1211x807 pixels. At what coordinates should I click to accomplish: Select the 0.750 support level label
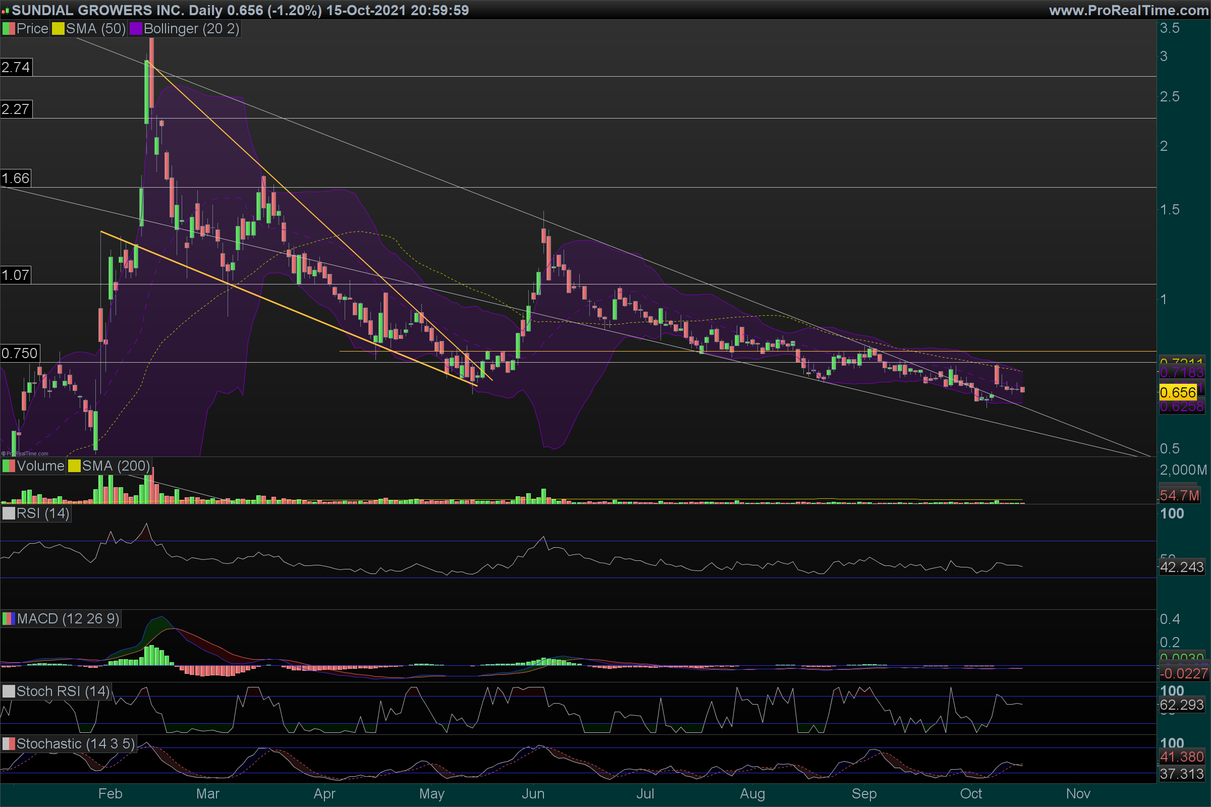[x=20, y=354]
